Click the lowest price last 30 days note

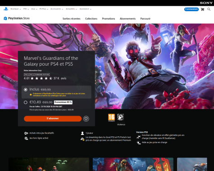(51, 110)
